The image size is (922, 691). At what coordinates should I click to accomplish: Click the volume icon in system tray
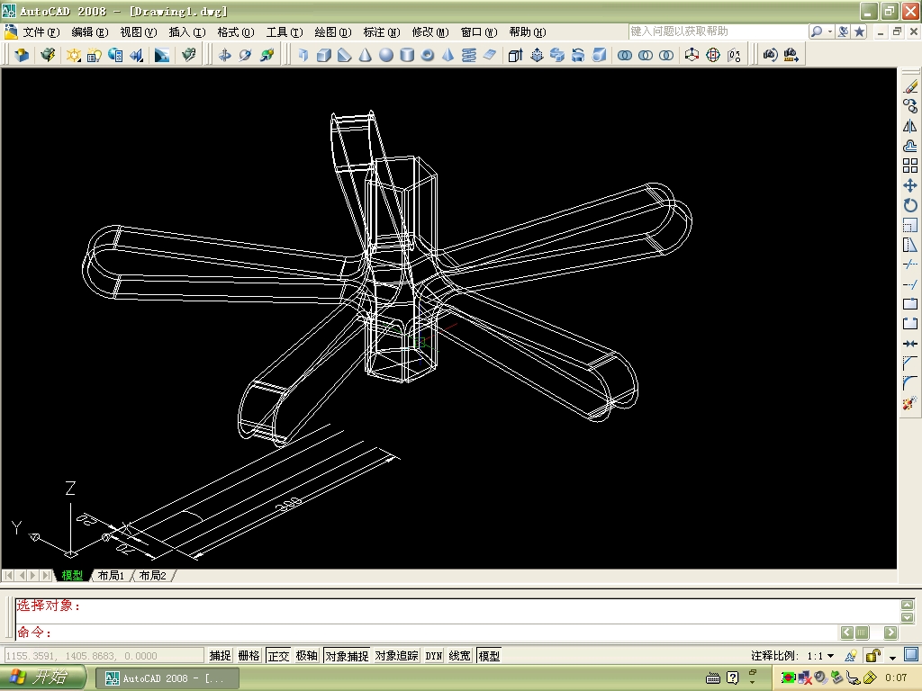[x=820, y=678]
